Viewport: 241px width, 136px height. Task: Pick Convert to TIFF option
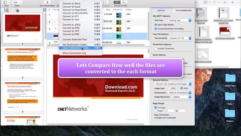click(x=81, y=31)
